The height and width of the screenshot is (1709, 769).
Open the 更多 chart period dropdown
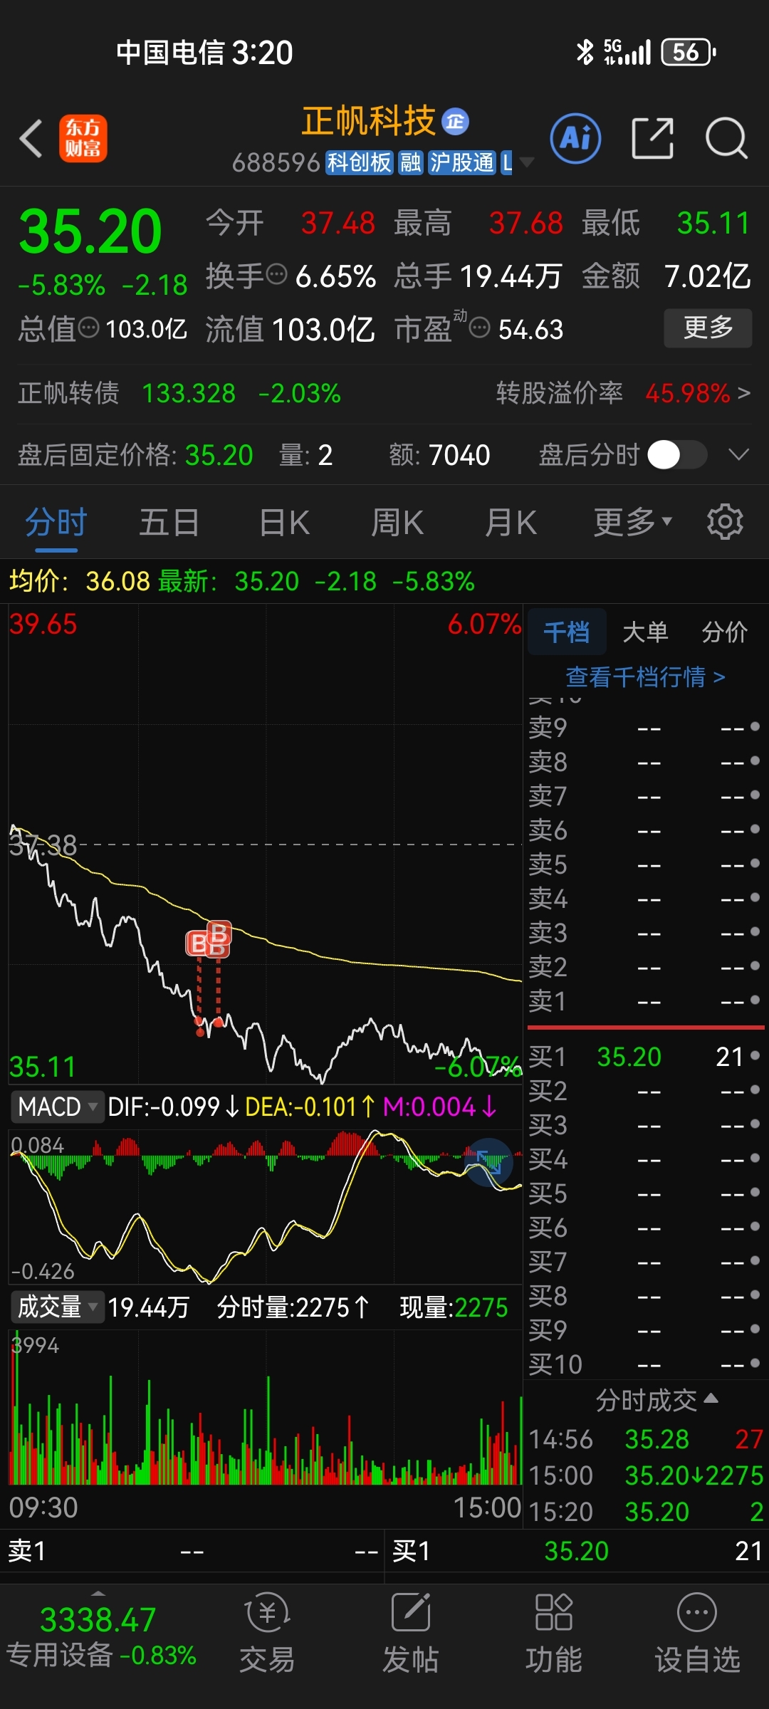click(633, 522)
